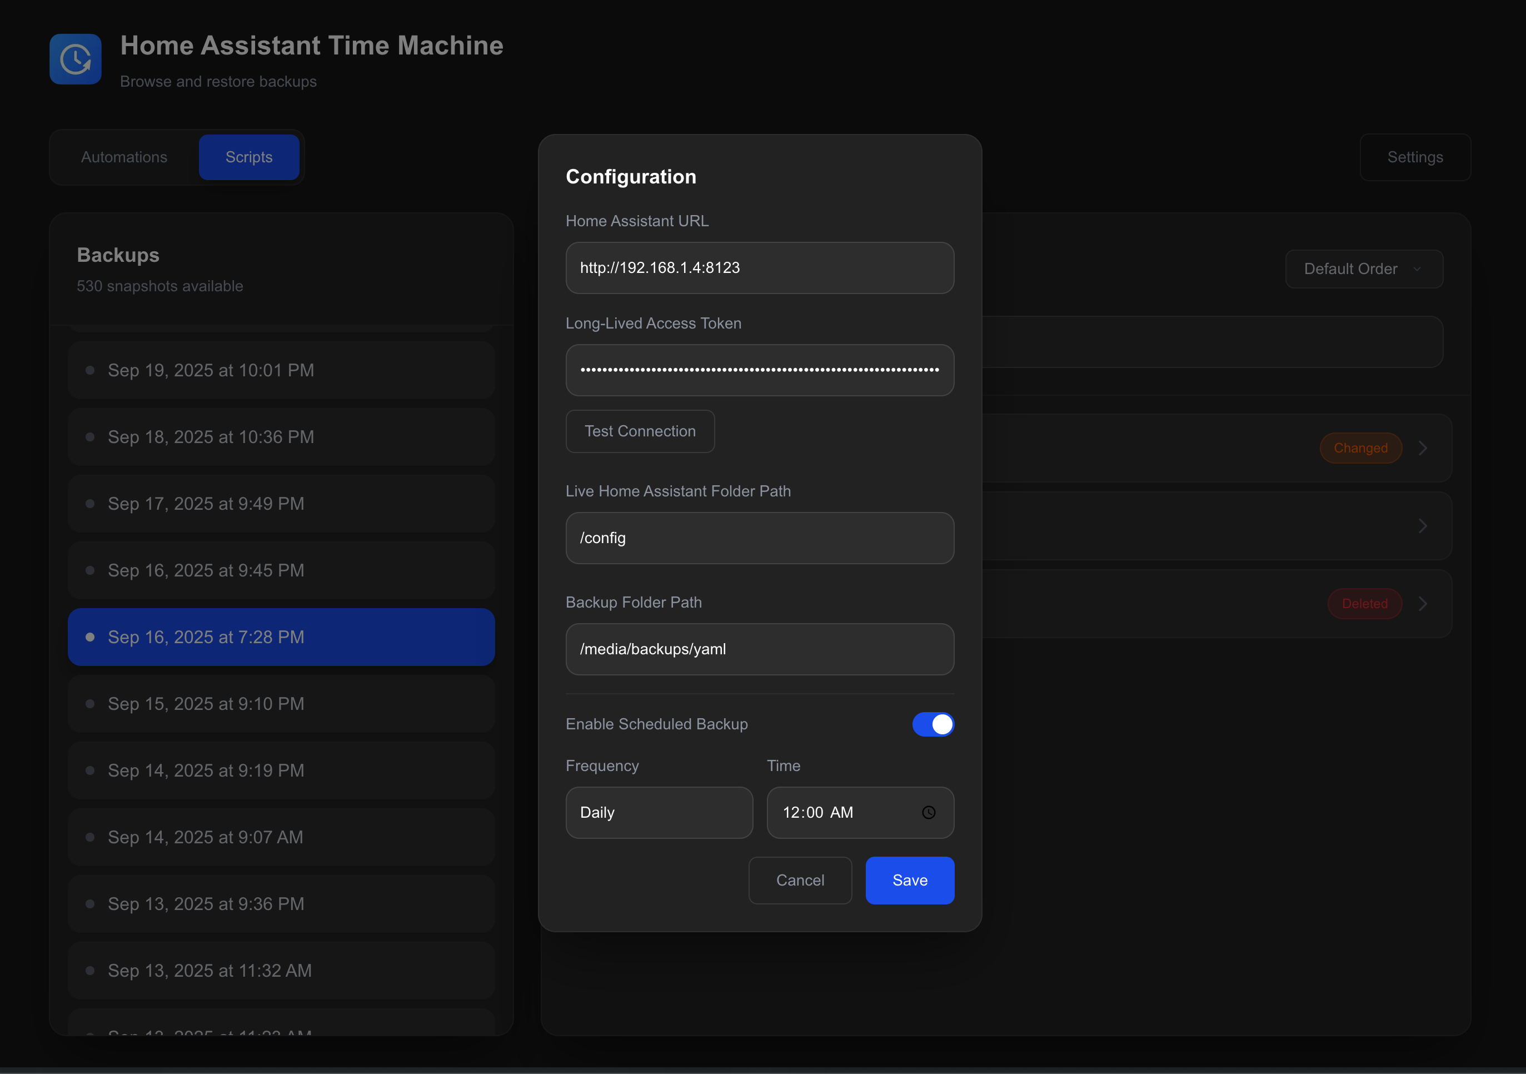Switch to the Automations tab

click(x=124, y=157)
